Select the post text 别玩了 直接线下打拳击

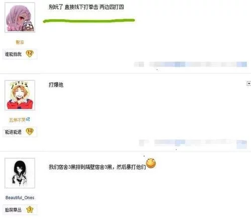pos(73,7)
